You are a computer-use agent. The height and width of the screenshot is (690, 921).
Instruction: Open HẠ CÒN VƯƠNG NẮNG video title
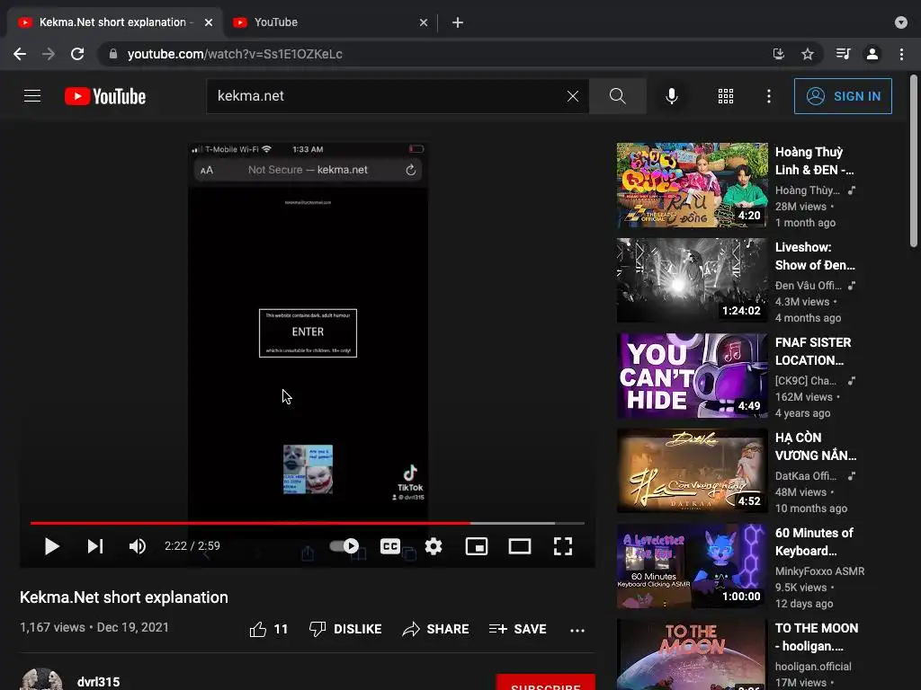(815, 447)
